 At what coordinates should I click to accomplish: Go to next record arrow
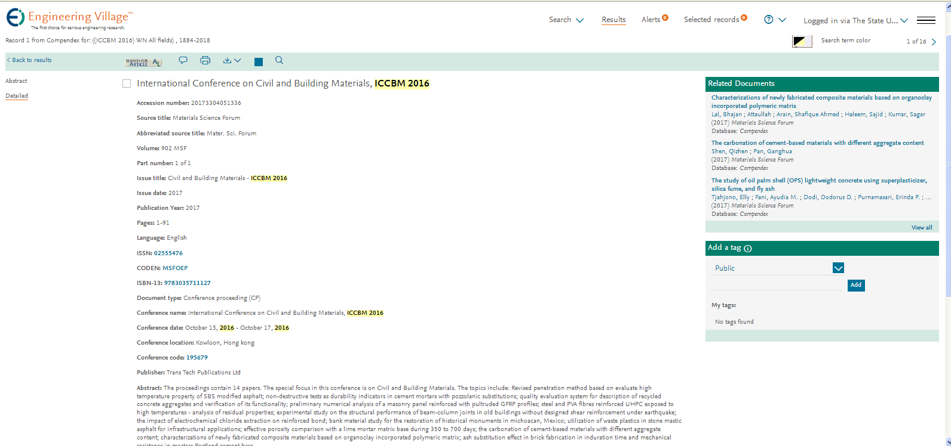pos(934,42)
